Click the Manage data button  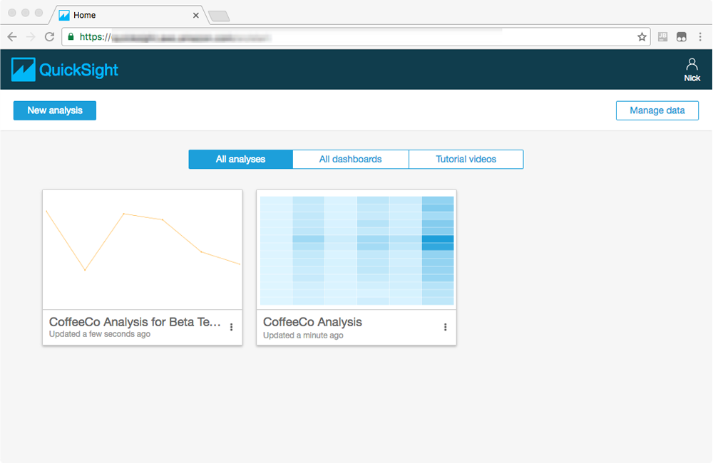(657, 110)
